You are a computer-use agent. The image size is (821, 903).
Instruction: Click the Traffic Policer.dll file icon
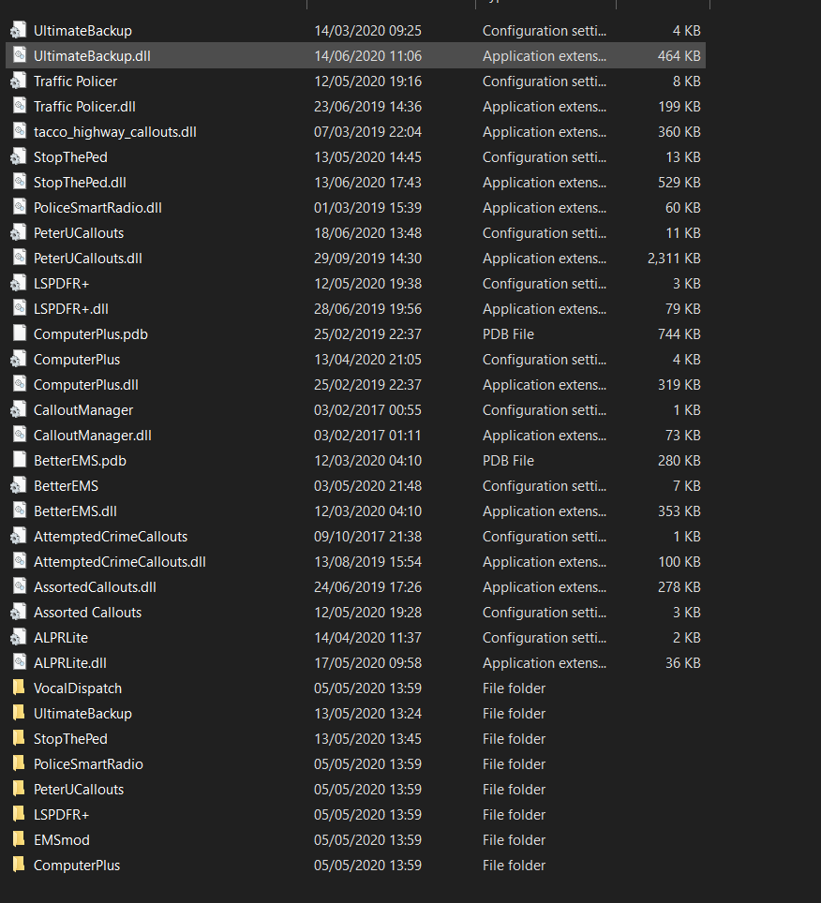(19, 107)
